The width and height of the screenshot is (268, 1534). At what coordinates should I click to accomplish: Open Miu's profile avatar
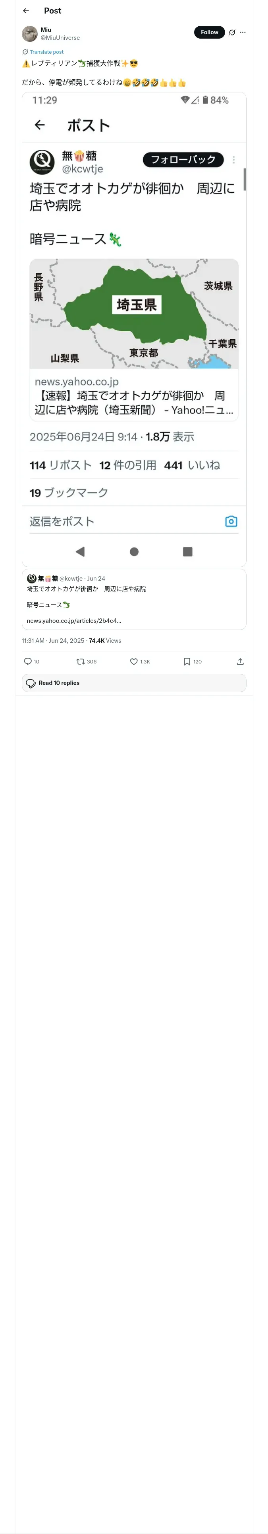[30, 33]
